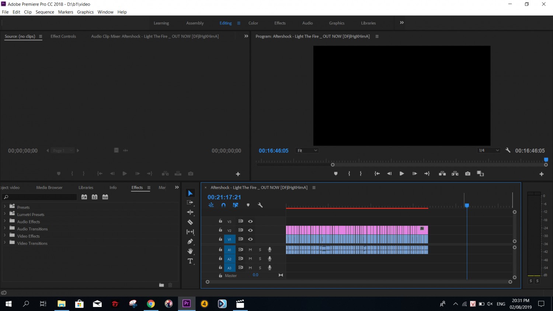553x311 pixels.
Task: Step back one frame in Program monitor
Action: point(389,174)
